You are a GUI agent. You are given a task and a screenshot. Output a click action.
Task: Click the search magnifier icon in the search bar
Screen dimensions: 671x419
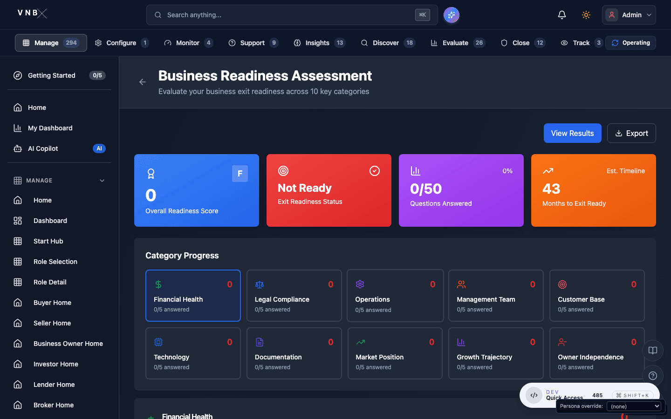(158, 15)
